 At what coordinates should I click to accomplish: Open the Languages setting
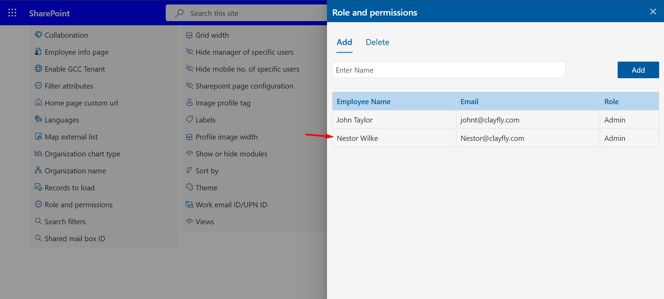[x=62, y=120]
